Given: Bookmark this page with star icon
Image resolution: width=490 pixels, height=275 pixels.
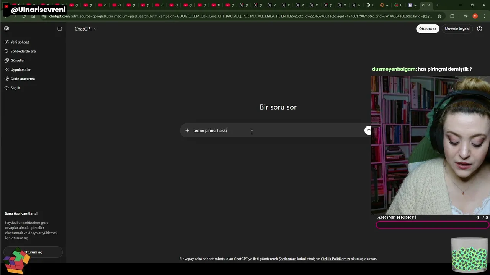Looking at the screenshot, I should [439, 16].
